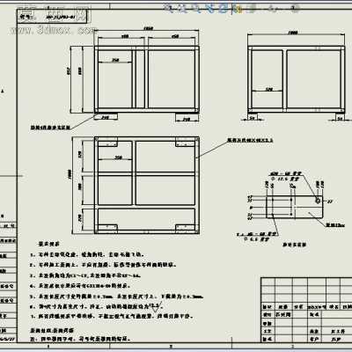Click the "250" dimension inside the front view

click(x=115, y=60)
